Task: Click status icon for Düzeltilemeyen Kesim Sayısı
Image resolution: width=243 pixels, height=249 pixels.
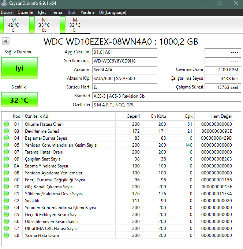Action: pos(6,221)
